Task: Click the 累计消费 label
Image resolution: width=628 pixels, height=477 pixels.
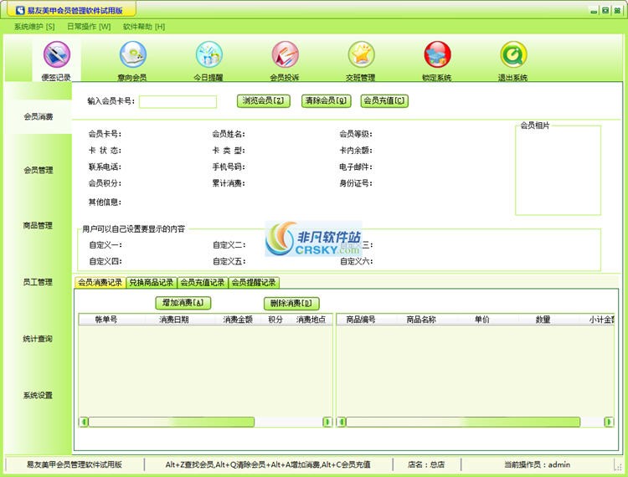Action: tap(229, 183)
